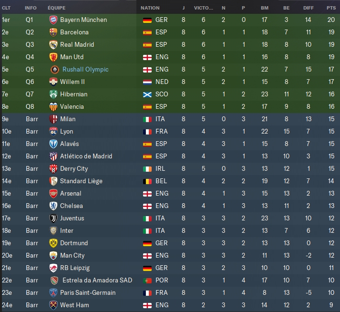Select the Dortmund BVB badge icon
Viewport: 340px width, 312px height.
pyautogui.click(x=53, y=243)
